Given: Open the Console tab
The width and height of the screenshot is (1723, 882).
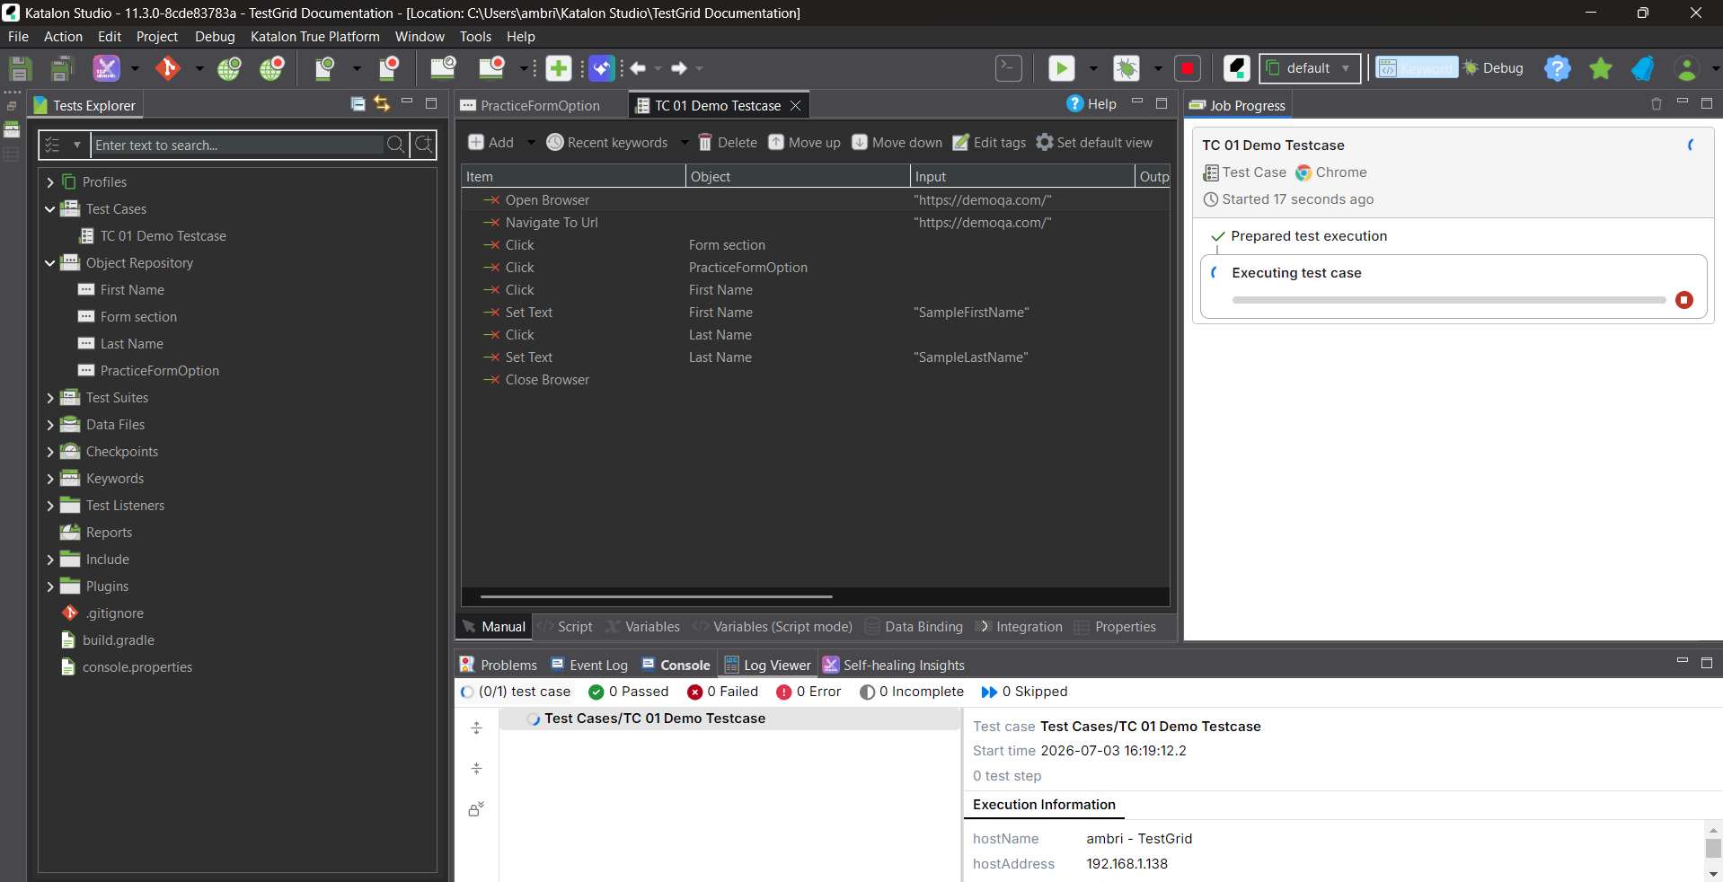Looking at the screenshot, I should 676,666.
